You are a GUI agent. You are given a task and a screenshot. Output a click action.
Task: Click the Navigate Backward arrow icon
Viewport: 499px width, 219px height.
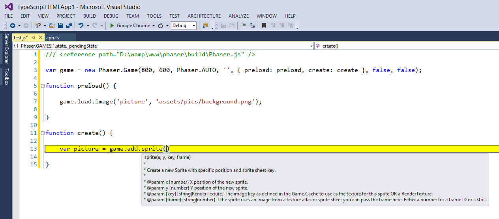12,26
